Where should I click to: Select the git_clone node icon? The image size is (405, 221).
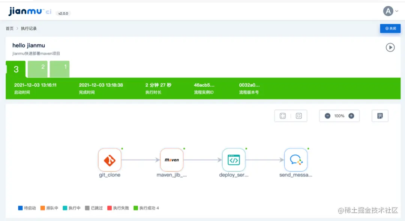pyautogui.click(x=110, y=160)
